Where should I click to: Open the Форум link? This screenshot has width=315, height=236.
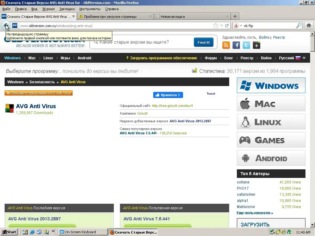pyautogui.click(x=210, y=58)
